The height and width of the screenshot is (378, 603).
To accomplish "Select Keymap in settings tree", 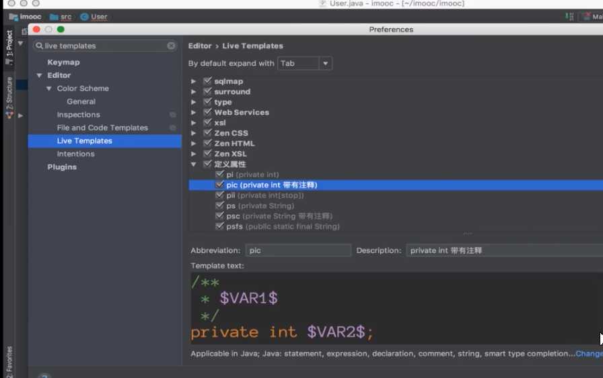I will [x=63, y=62].
